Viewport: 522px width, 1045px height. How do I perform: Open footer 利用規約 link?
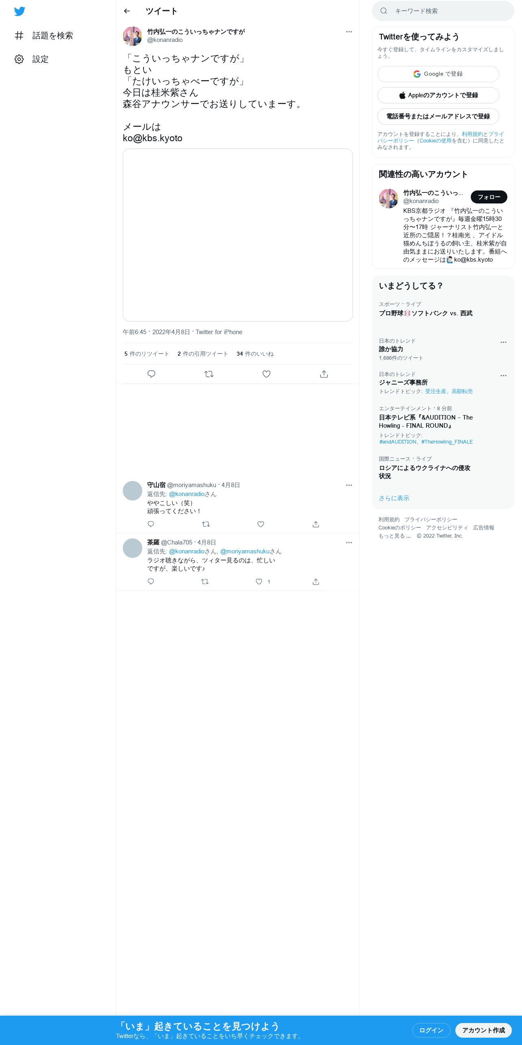(389, 520)
